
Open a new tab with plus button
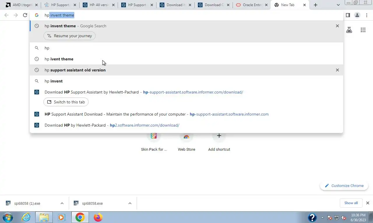point(315,5)
